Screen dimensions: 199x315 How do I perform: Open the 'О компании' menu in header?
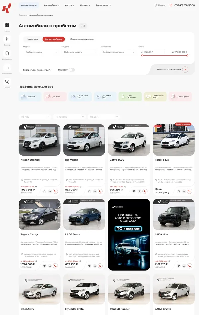pyautogui.click(x=103, y=5)
